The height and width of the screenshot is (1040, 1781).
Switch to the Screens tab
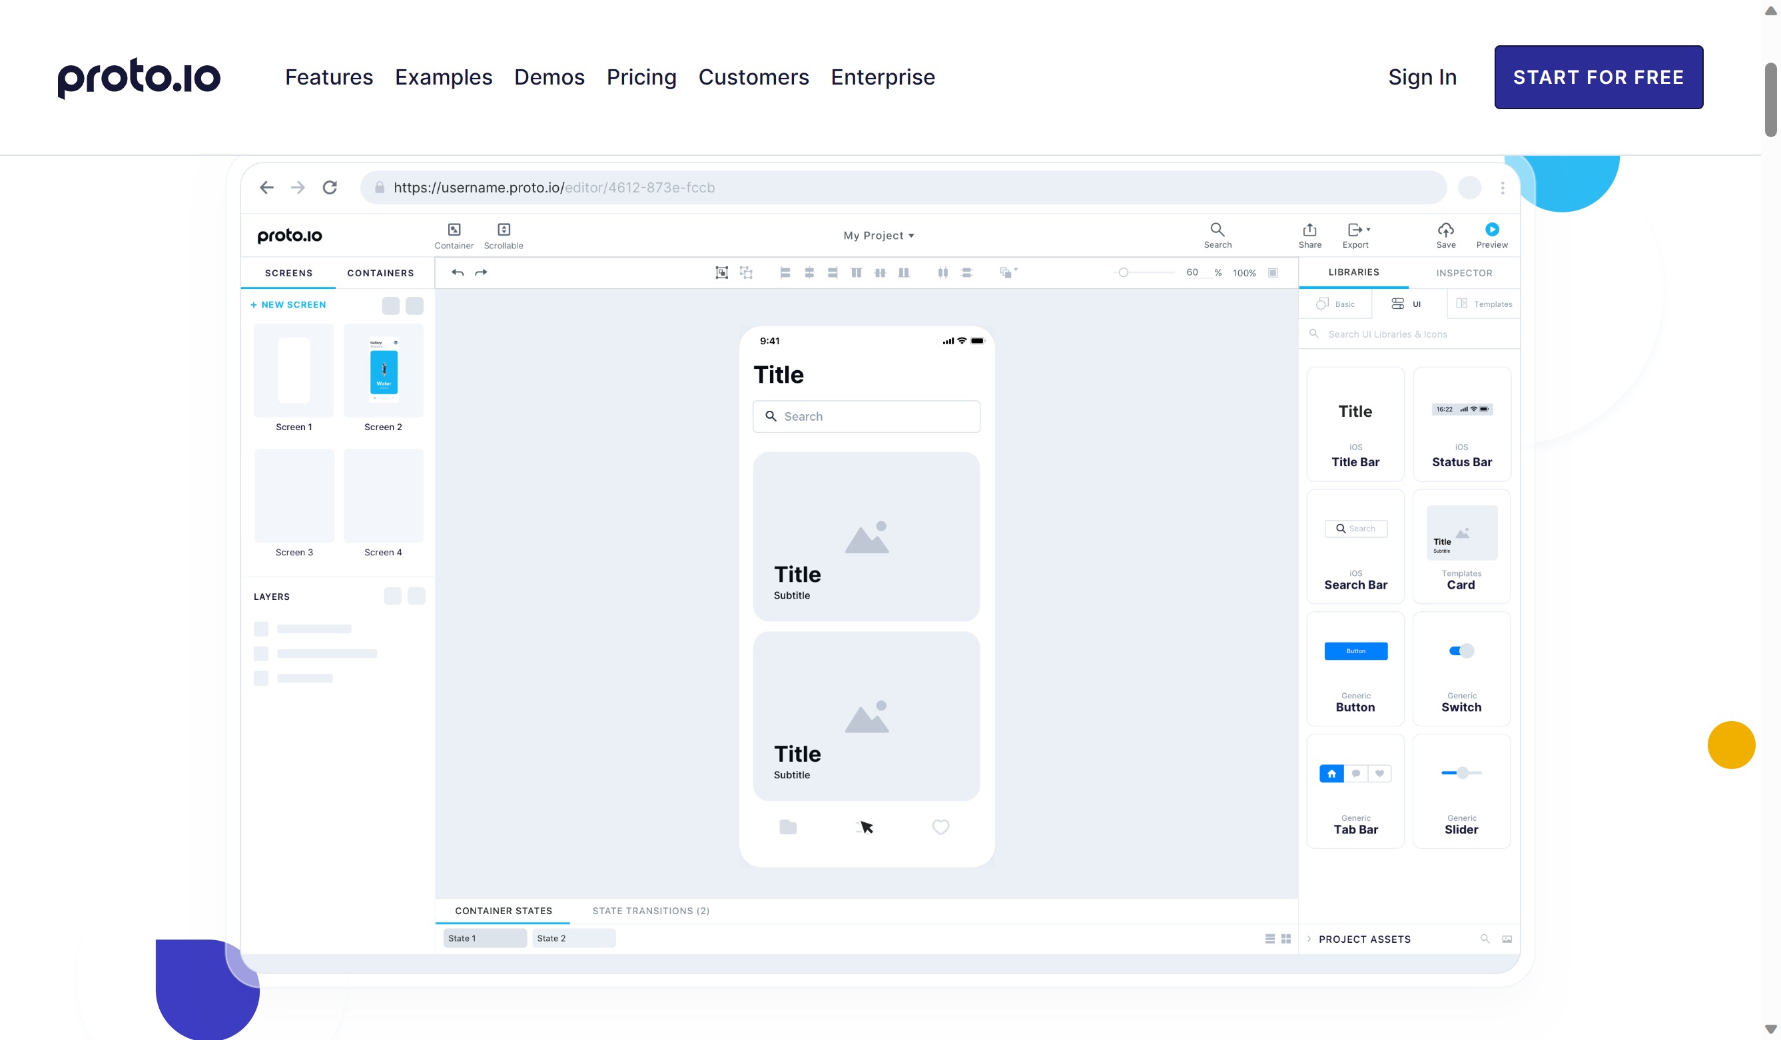[288, 273]
